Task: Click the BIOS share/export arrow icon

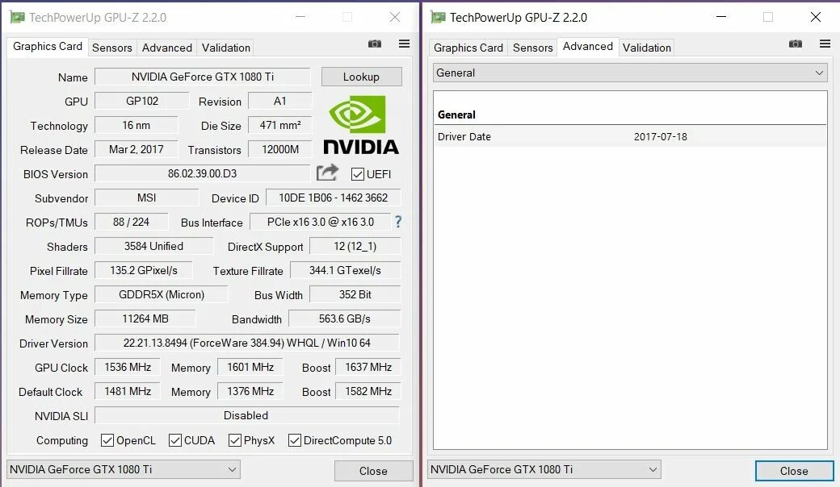Action: (327, 172)
